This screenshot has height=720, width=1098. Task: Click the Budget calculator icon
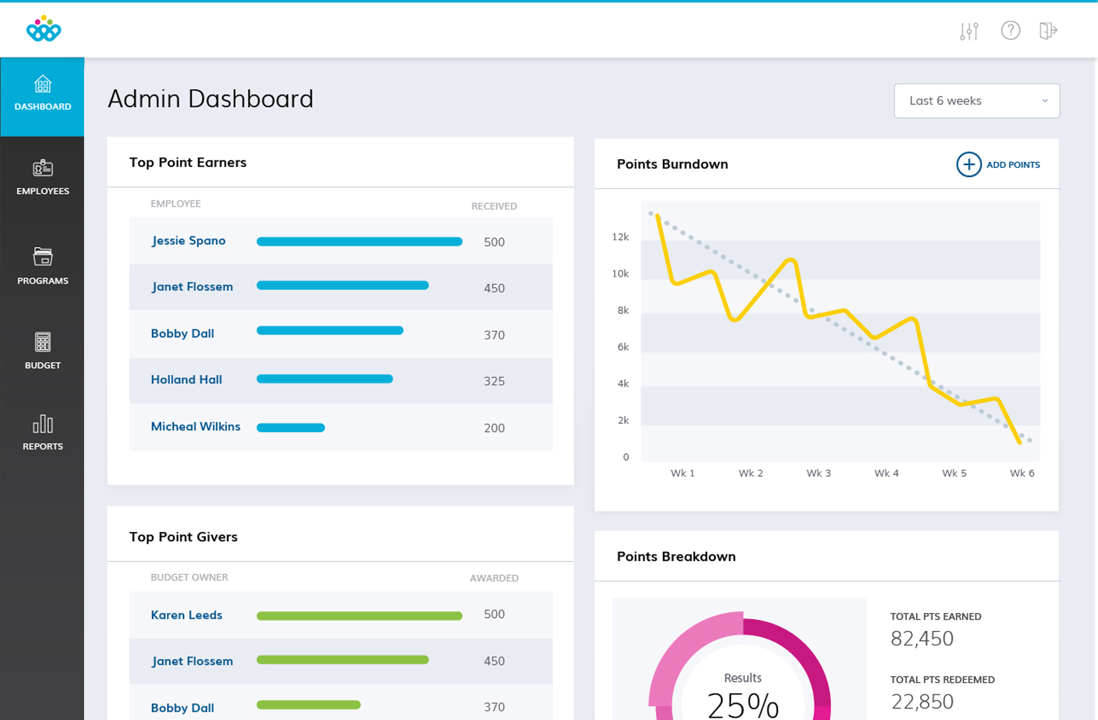(x=42, y=343)
